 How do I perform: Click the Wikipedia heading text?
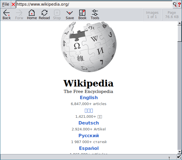pos(88,83)
